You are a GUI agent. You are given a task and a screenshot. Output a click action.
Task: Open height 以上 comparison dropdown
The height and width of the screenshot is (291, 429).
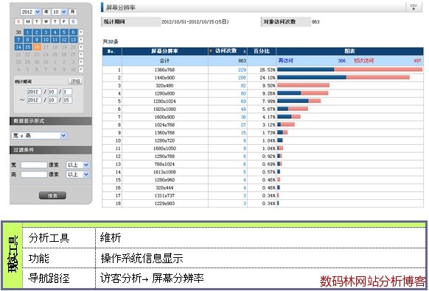(x=77, y=174)
